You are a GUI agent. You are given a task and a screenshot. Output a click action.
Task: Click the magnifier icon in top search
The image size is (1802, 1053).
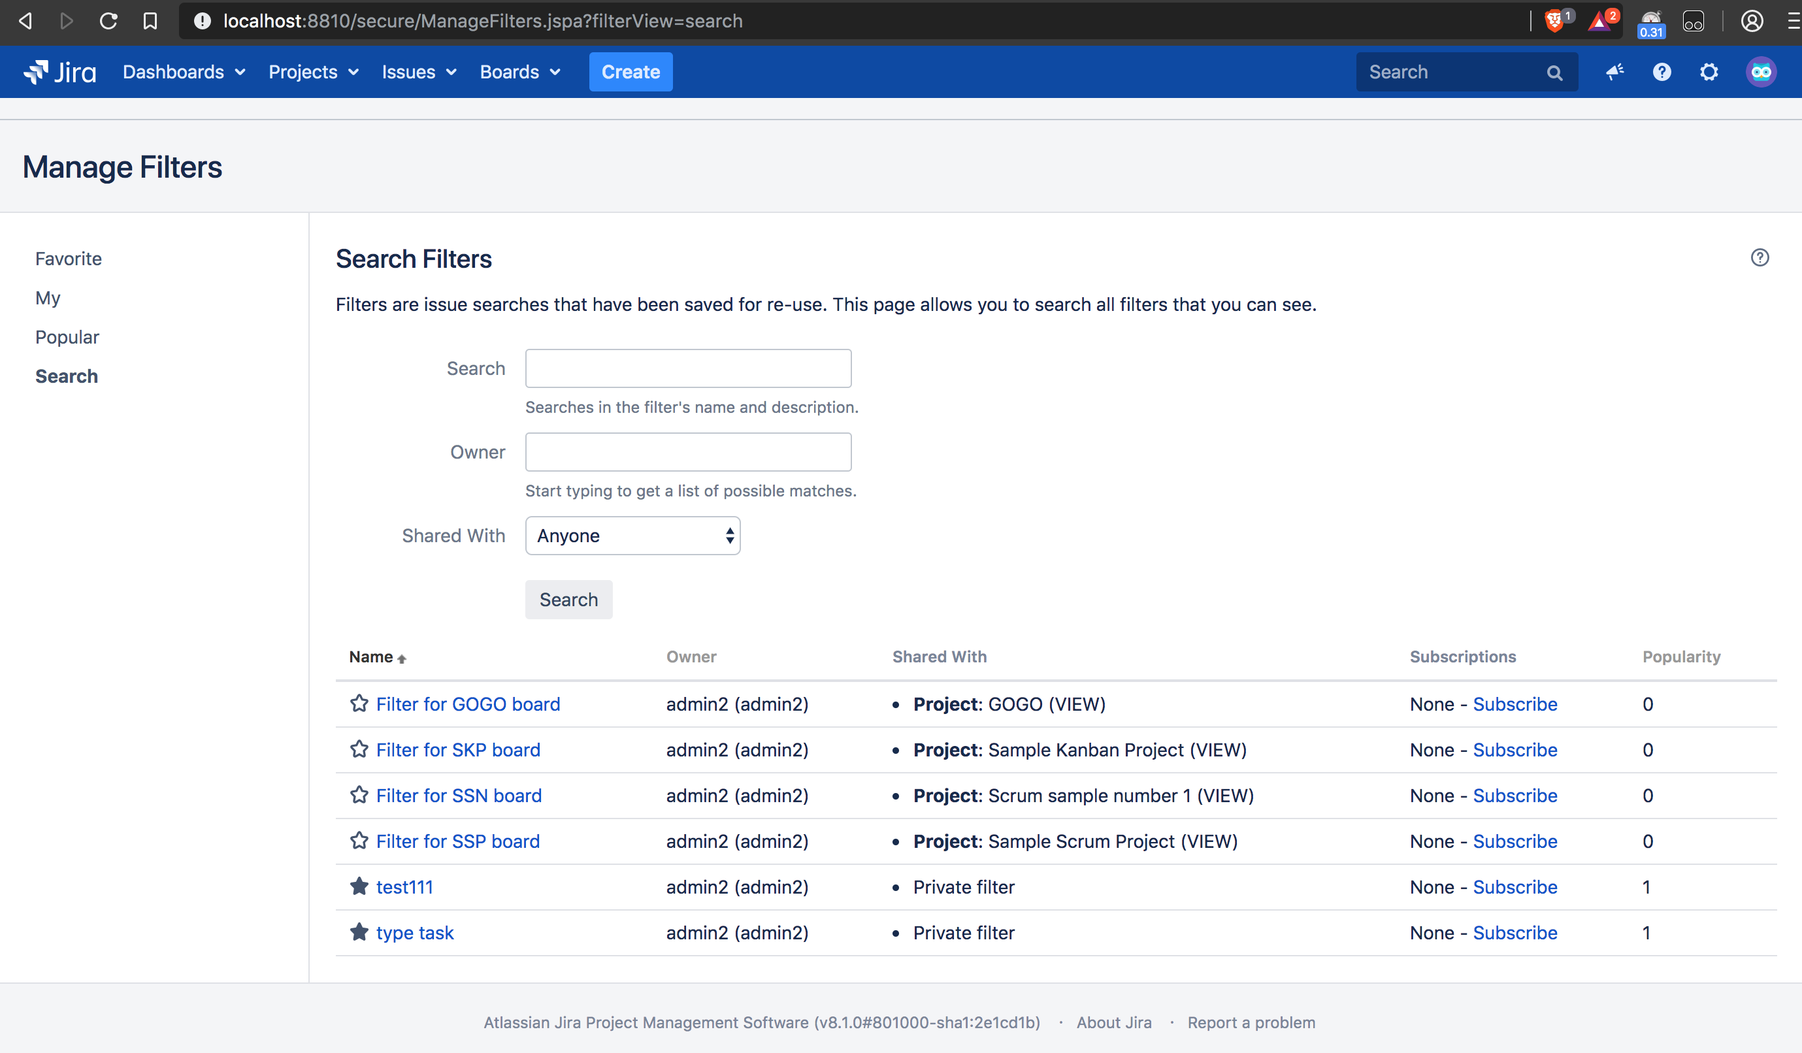pos(1554,73)
